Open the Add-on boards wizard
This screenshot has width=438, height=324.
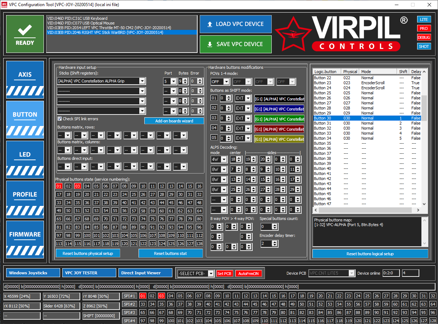pos(174,121)
